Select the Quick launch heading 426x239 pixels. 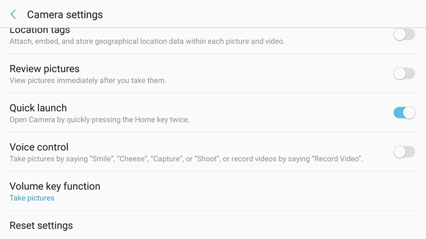pos(38,108)
